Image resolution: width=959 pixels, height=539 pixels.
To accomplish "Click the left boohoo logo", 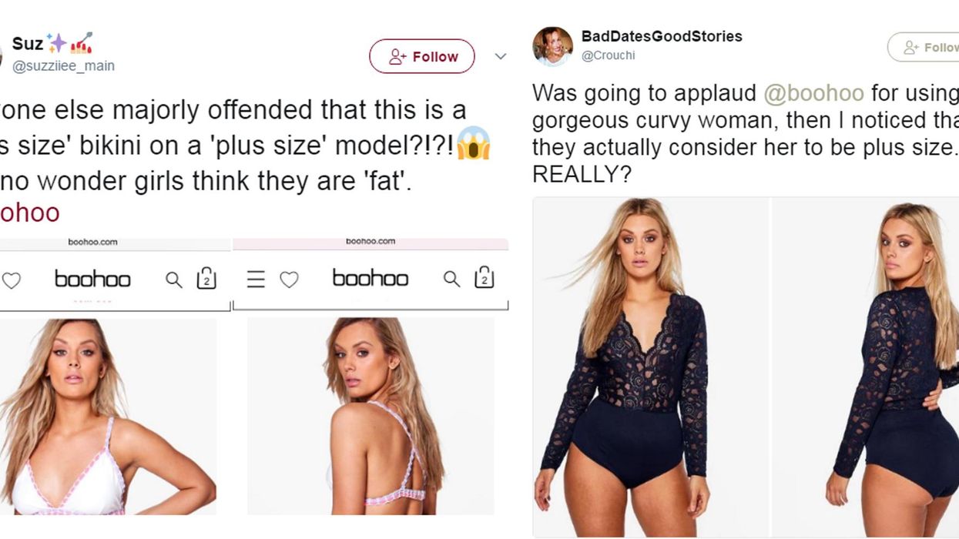I will click(92, 279).
